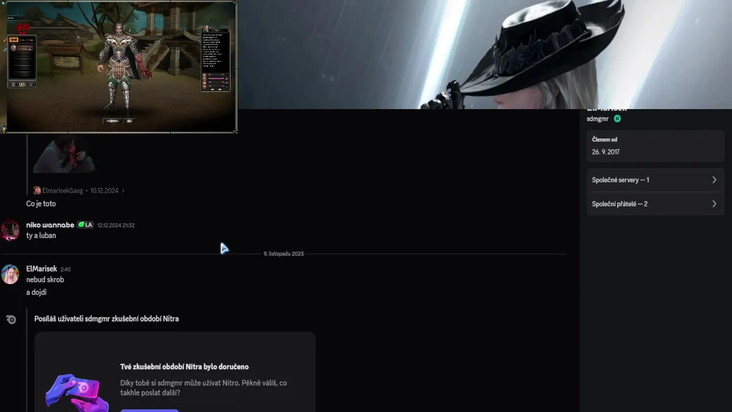Click the ElmarisekGang server icon in forwarded message
This screenshot has width=732, height=412.
point(37,191)
